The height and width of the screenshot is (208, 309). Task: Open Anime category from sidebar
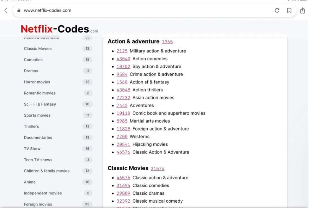point(30,182)
